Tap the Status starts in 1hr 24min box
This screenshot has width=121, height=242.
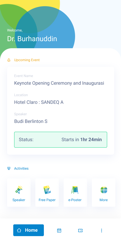(x=61, y=140)
